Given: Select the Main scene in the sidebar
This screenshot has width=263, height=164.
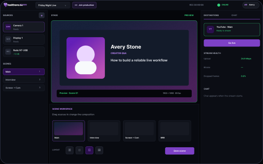Looking at the screenshot, I should click(23, 72).
